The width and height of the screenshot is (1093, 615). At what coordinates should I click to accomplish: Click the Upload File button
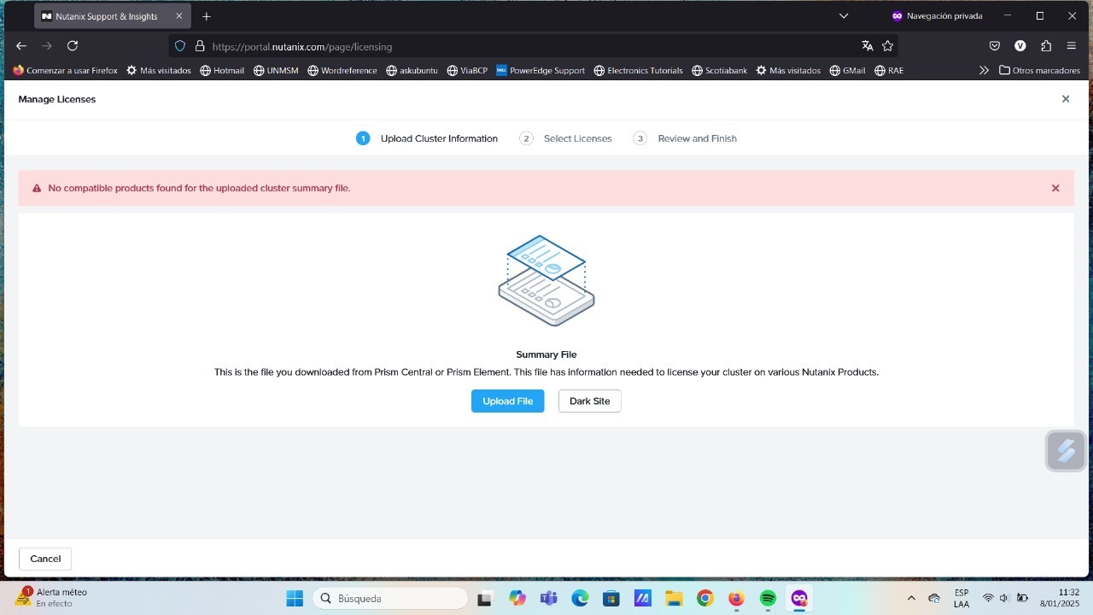coord(507,401)
